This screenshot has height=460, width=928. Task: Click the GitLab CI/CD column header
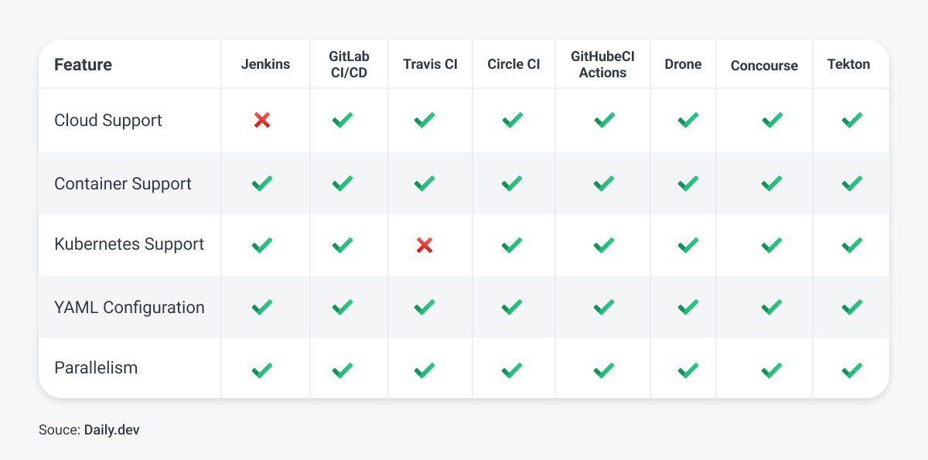pyautogui.click(x=349, y=64)
